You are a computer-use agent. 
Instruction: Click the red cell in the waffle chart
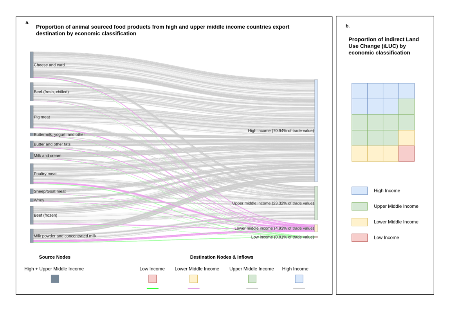pyautogui.click(x=406, y=154)
